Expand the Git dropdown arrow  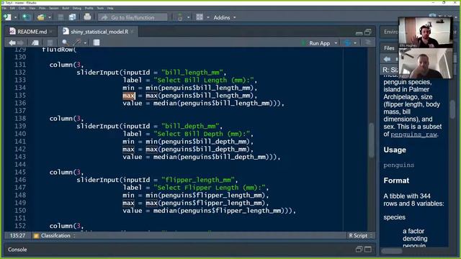pos(188,17)
